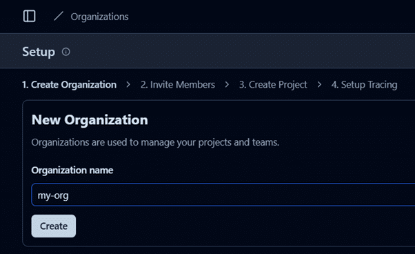Jump to step 2 Invite Members
The height and width of the screenshot is (254, 415).
point(178,85)
